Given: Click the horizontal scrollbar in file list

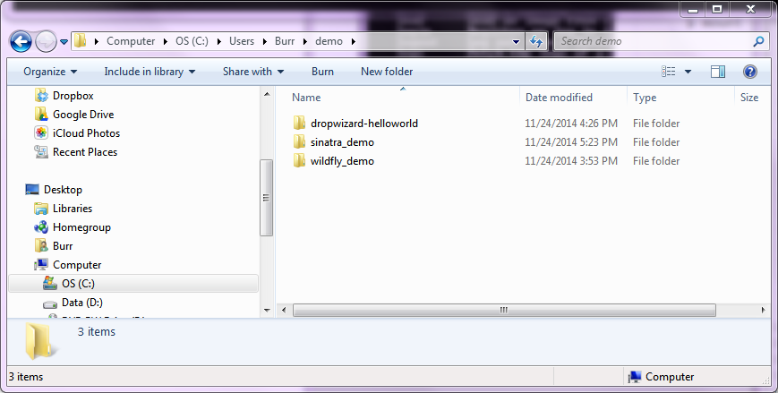Looking at the screenshot, I should tap(503, 310).
